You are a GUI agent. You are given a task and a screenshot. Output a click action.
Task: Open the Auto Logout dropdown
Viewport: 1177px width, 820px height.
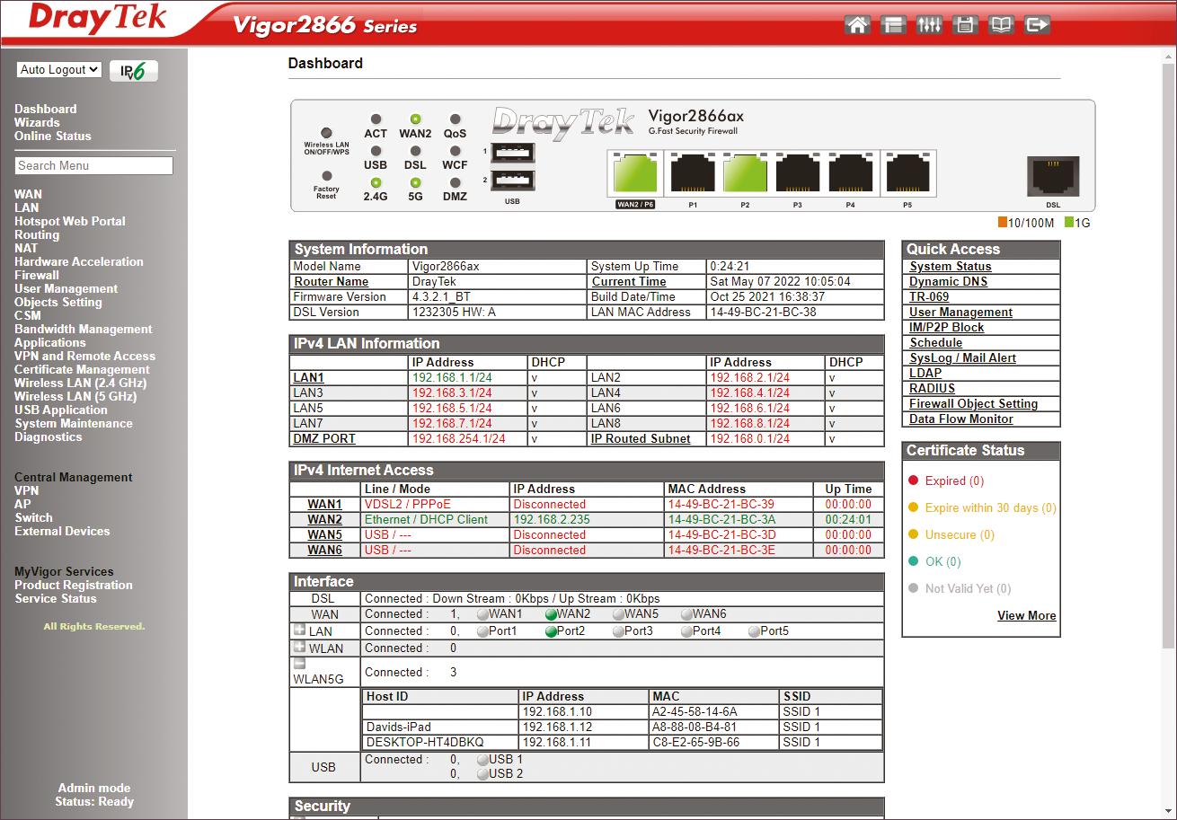coord(59,69)
